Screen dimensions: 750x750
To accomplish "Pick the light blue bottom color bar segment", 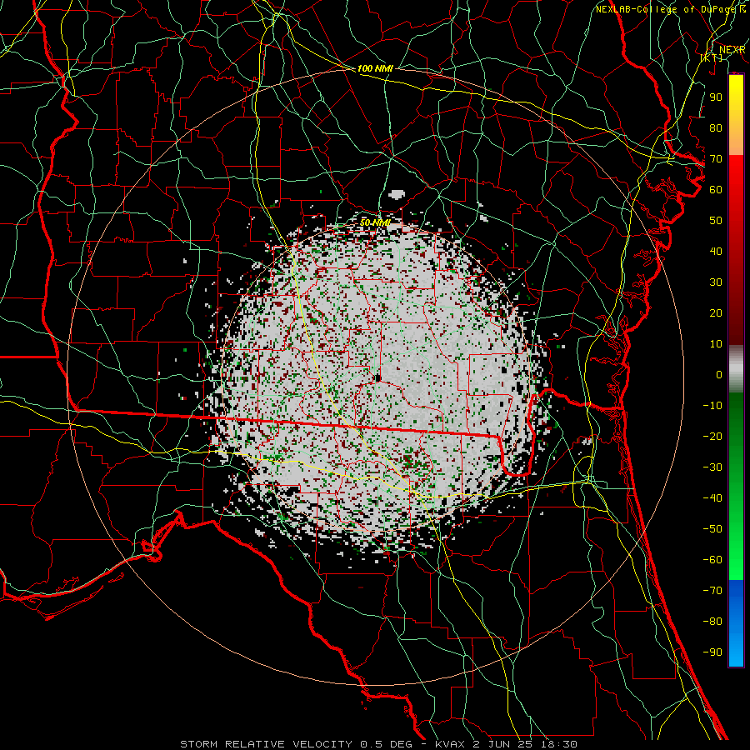I will coord(736,648).
